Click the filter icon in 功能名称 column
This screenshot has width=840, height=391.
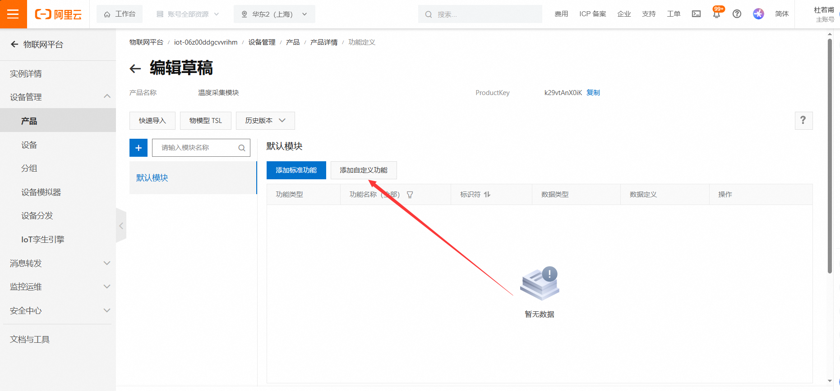(x=410, y=195)
